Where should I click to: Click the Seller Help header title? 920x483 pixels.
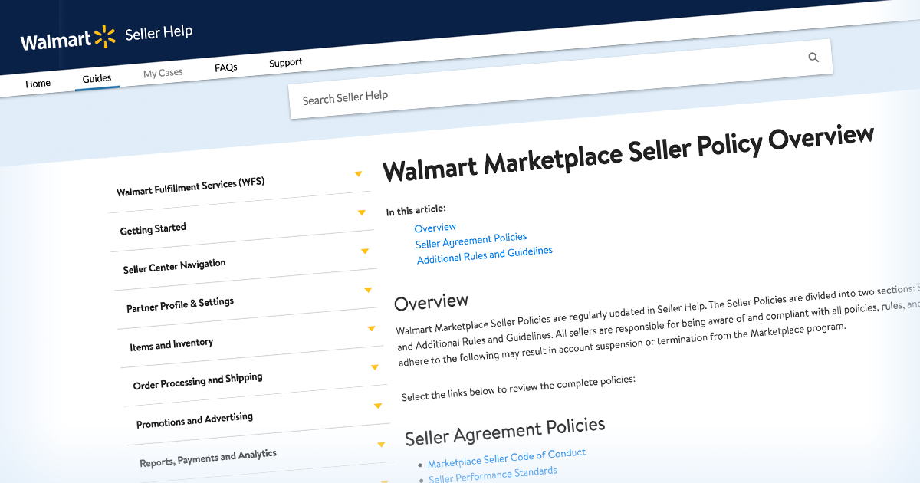[x=159, y=33]
